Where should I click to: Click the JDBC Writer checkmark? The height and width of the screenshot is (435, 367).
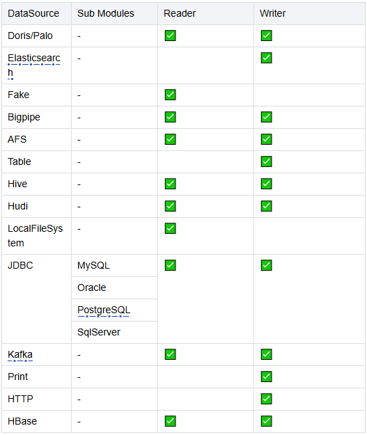(266, 265)
